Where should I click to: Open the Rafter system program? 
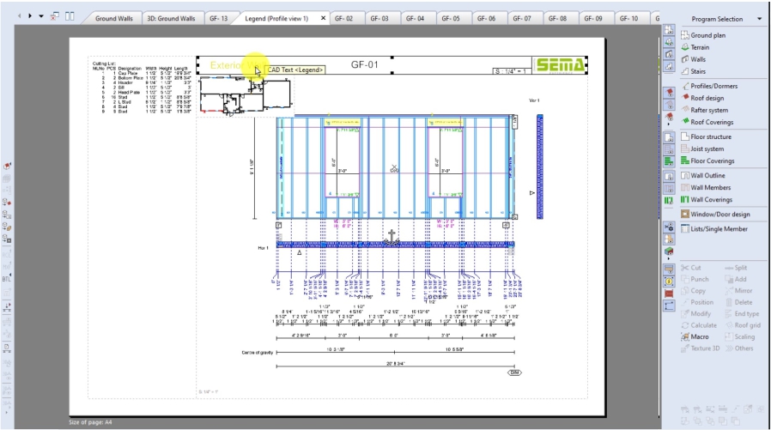coord(709,110)
